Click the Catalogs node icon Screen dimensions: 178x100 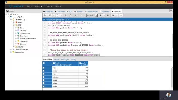(18, 30)
